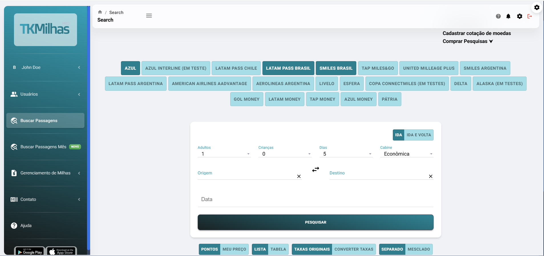The height and width of the screenshot is (256, 544).
Task: Click the Gerenciamento de Milhas document icon
Action: [x=14, y=173]
